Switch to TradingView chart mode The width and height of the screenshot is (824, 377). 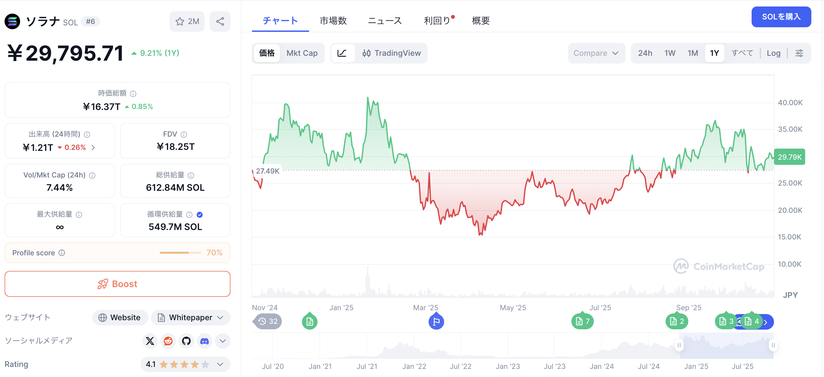pyautogui.click(x=392, y=53)
